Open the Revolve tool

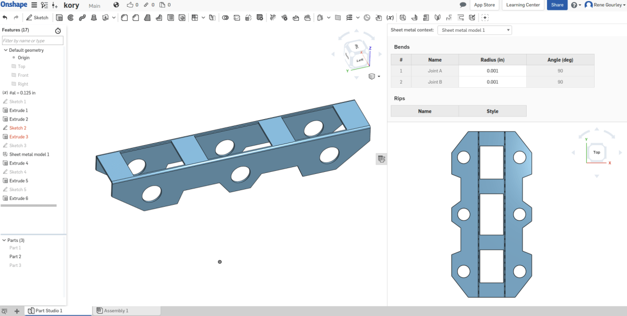tap(71, 17)
